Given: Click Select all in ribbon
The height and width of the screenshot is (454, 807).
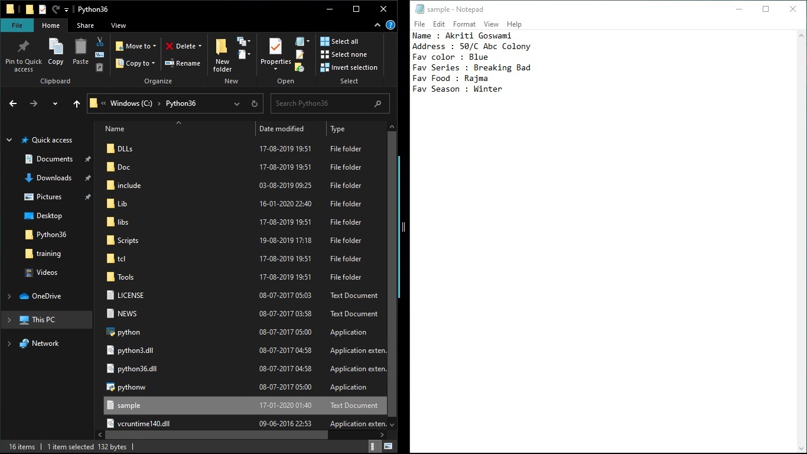Looking at the screenshot, I should 340,41.
